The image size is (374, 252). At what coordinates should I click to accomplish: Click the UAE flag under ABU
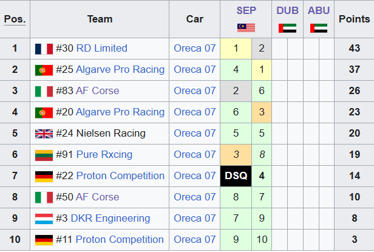[x=319, y=28]
